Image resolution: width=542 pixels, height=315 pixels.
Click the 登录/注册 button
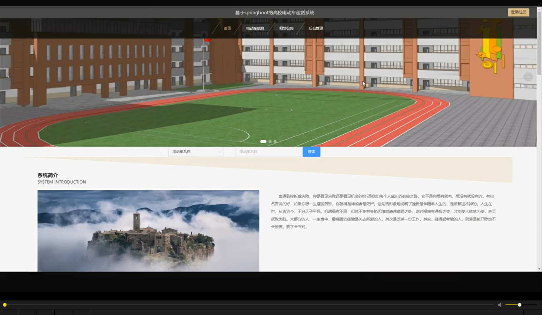518,12
